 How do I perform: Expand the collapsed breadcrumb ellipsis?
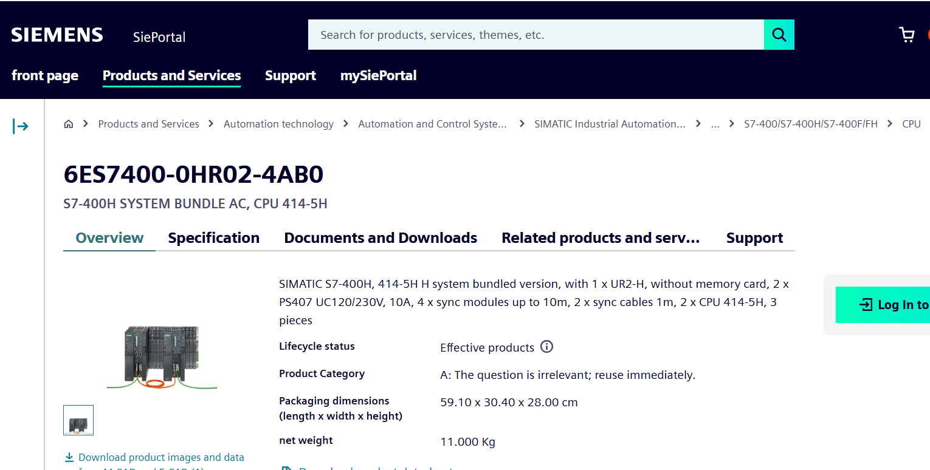click(x=715, y=124)
